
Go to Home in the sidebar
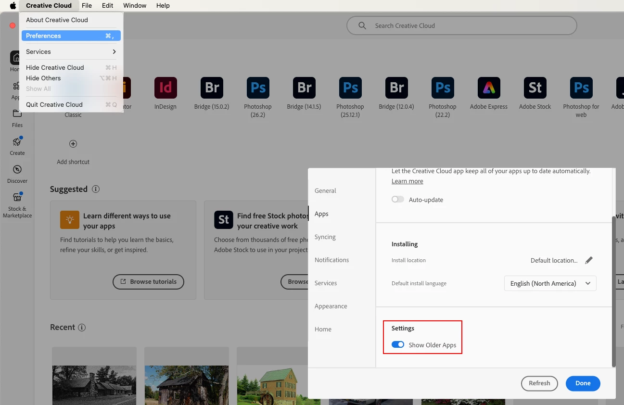click(15, 62)
